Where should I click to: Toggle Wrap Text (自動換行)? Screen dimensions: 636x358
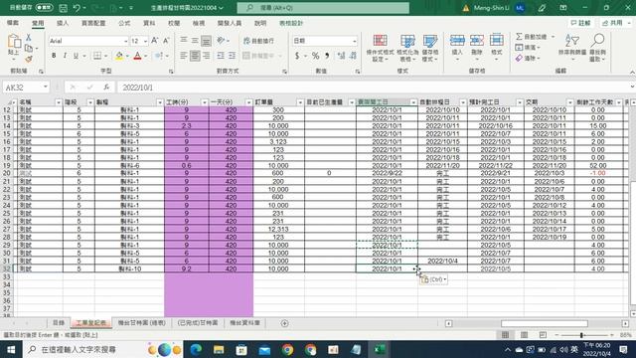click(x=258, y=41)
